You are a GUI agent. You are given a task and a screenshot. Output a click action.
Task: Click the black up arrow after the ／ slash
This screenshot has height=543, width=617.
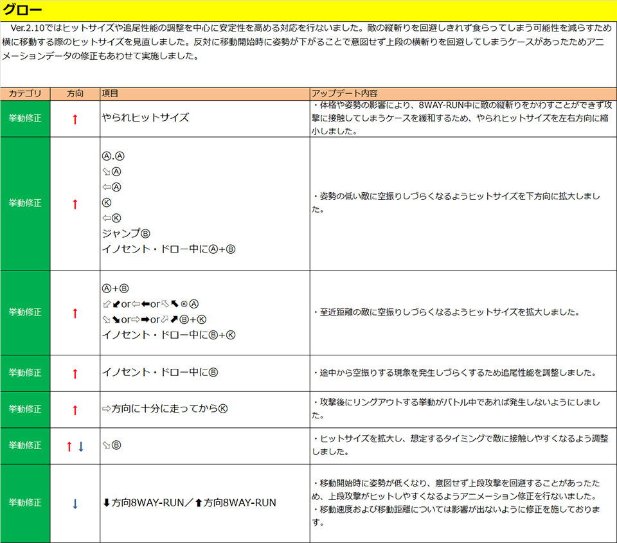(x=199, y=503)
